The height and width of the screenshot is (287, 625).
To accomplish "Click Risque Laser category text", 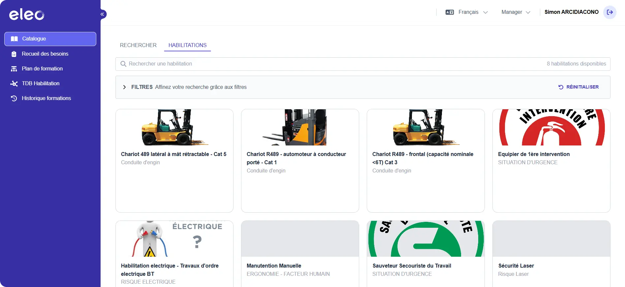I will (513, 274).
